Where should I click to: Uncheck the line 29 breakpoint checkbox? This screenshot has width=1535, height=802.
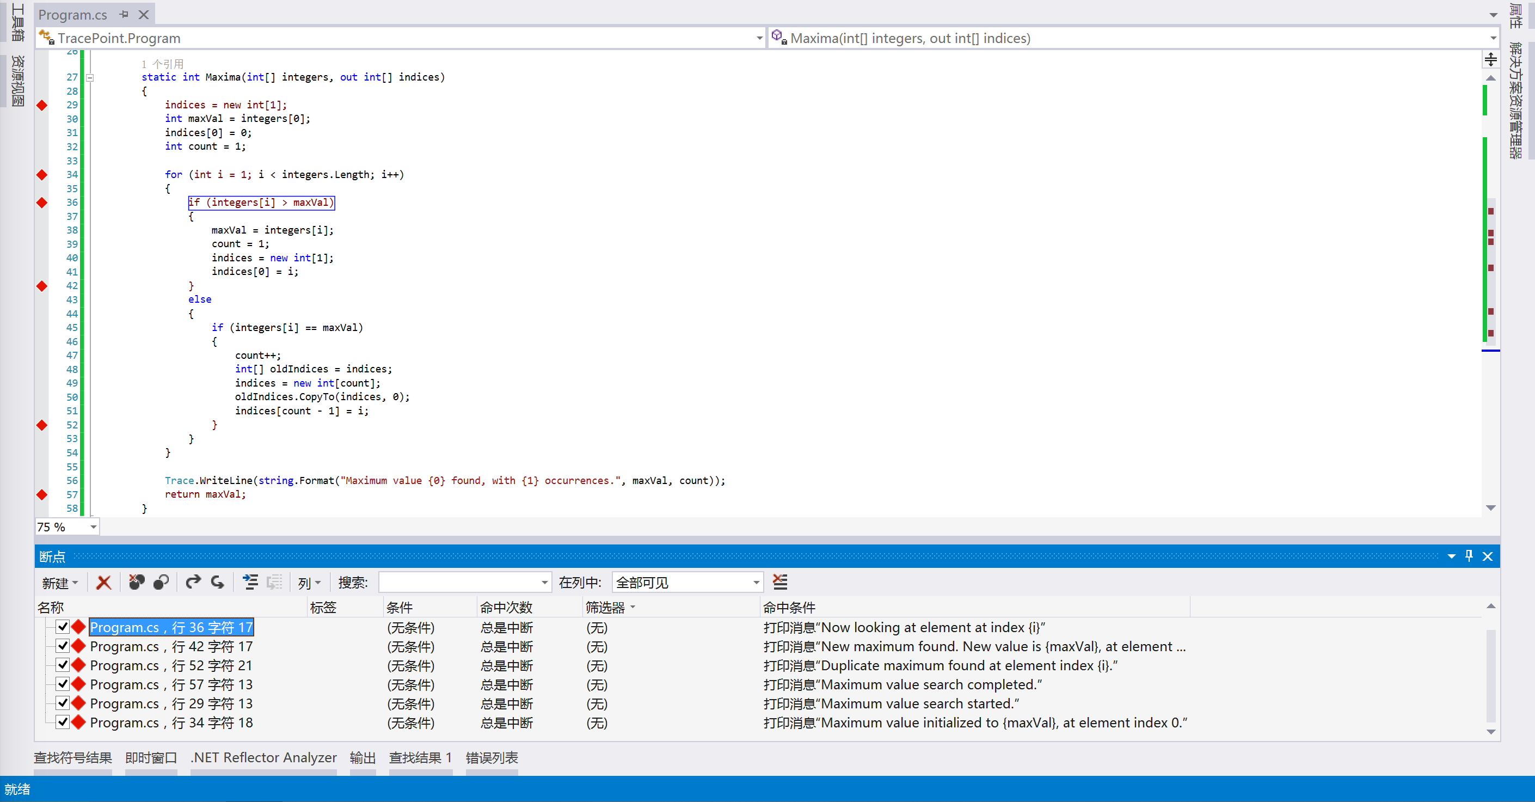[x=63, y=703]
